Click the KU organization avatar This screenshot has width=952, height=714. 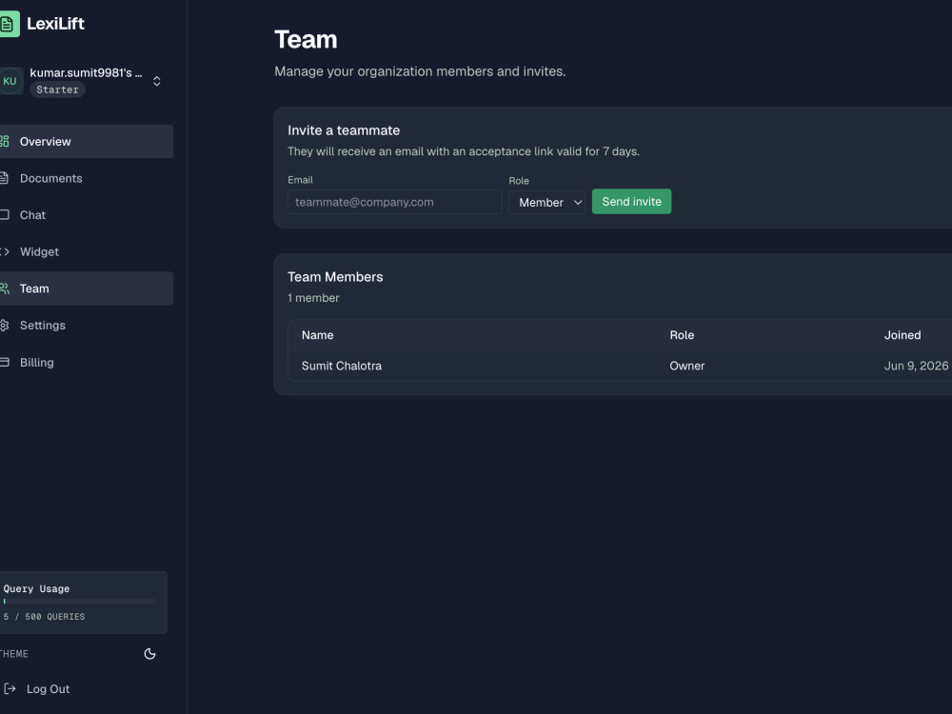[x=10, y=81]
